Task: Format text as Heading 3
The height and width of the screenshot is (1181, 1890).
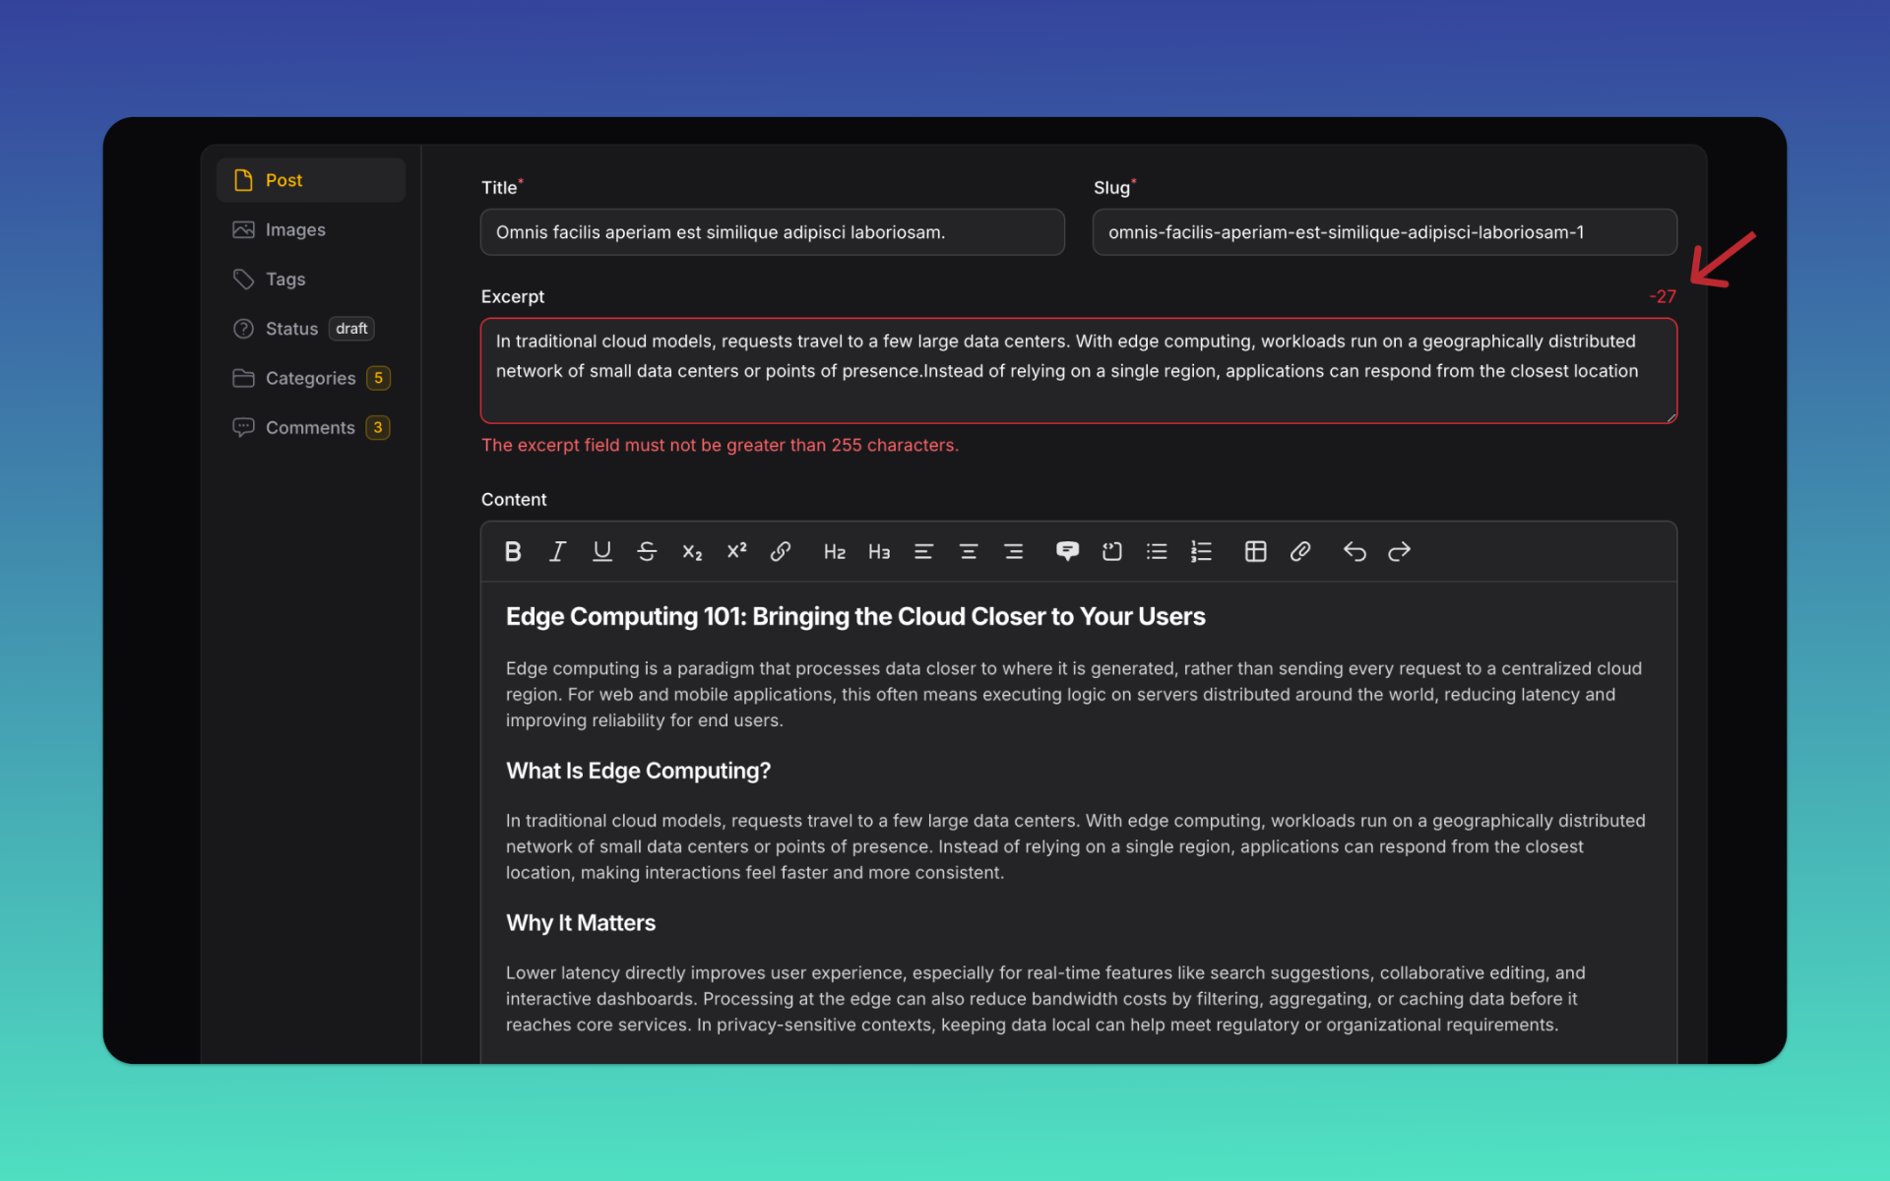Action: point(879,551)
